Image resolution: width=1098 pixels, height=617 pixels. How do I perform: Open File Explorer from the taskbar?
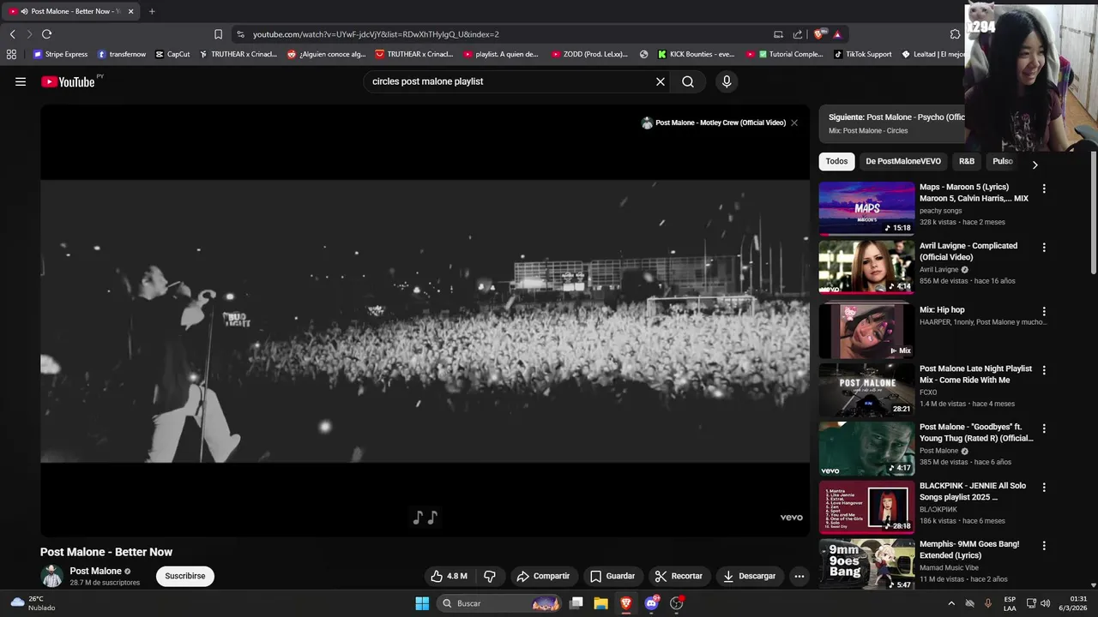point(600,603)
